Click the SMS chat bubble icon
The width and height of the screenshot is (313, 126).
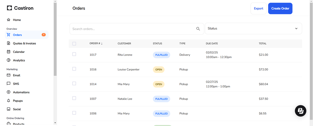8,84
